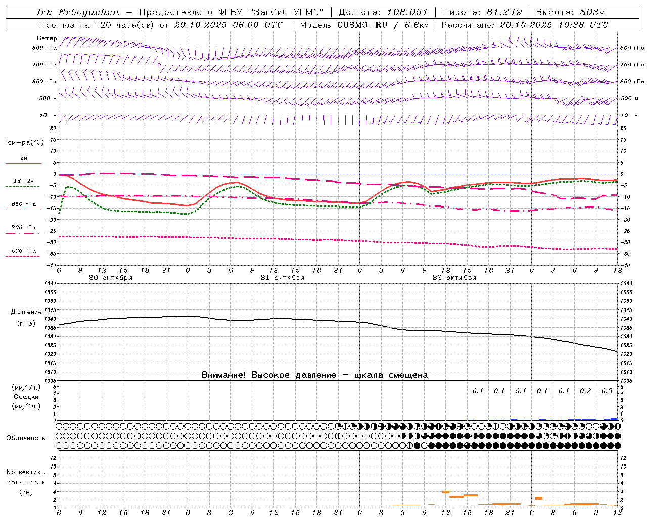Click the station name Irk_Erbogachen
The width and height of the screenshot is (647, 517).
(78, 12)
